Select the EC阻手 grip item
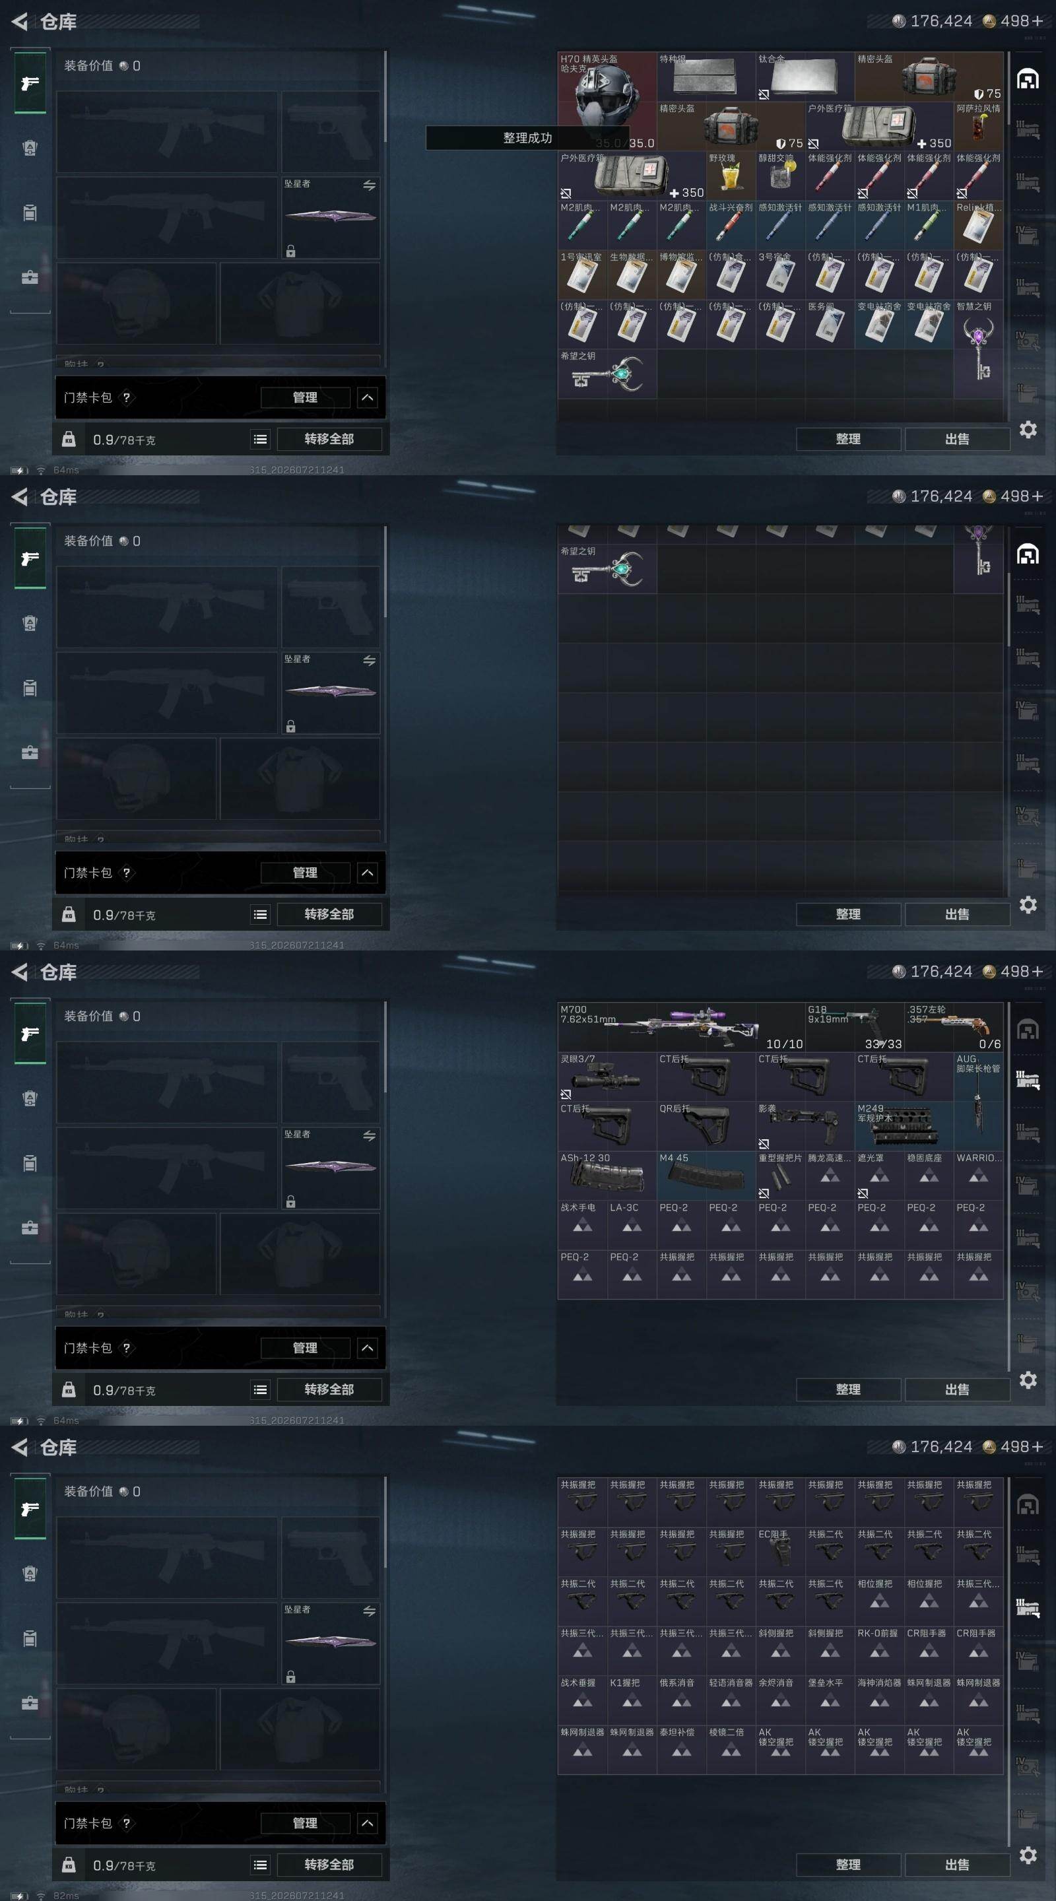Image resolution: width=1056 pixels, height=1901 pixels. coord(780,1551)
